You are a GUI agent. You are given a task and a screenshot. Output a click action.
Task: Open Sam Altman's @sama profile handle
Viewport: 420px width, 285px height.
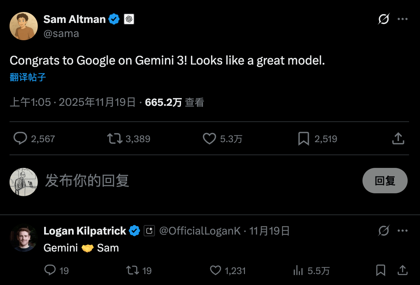(61, 33)
